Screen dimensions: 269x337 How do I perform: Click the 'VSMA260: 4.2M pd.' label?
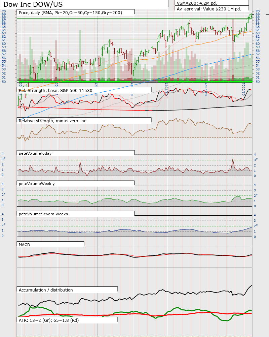coord(197,3)
